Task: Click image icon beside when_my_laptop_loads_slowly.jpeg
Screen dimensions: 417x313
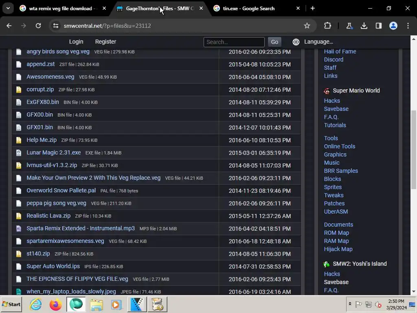Action: [19, 292]
